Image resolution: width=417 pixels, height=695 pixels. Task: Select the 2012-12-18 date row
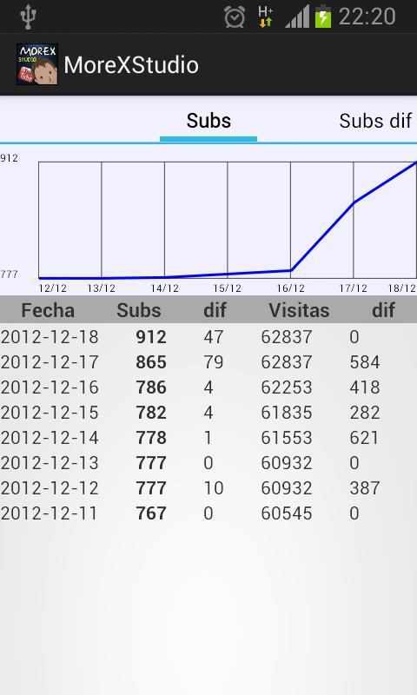coord(208,336)
